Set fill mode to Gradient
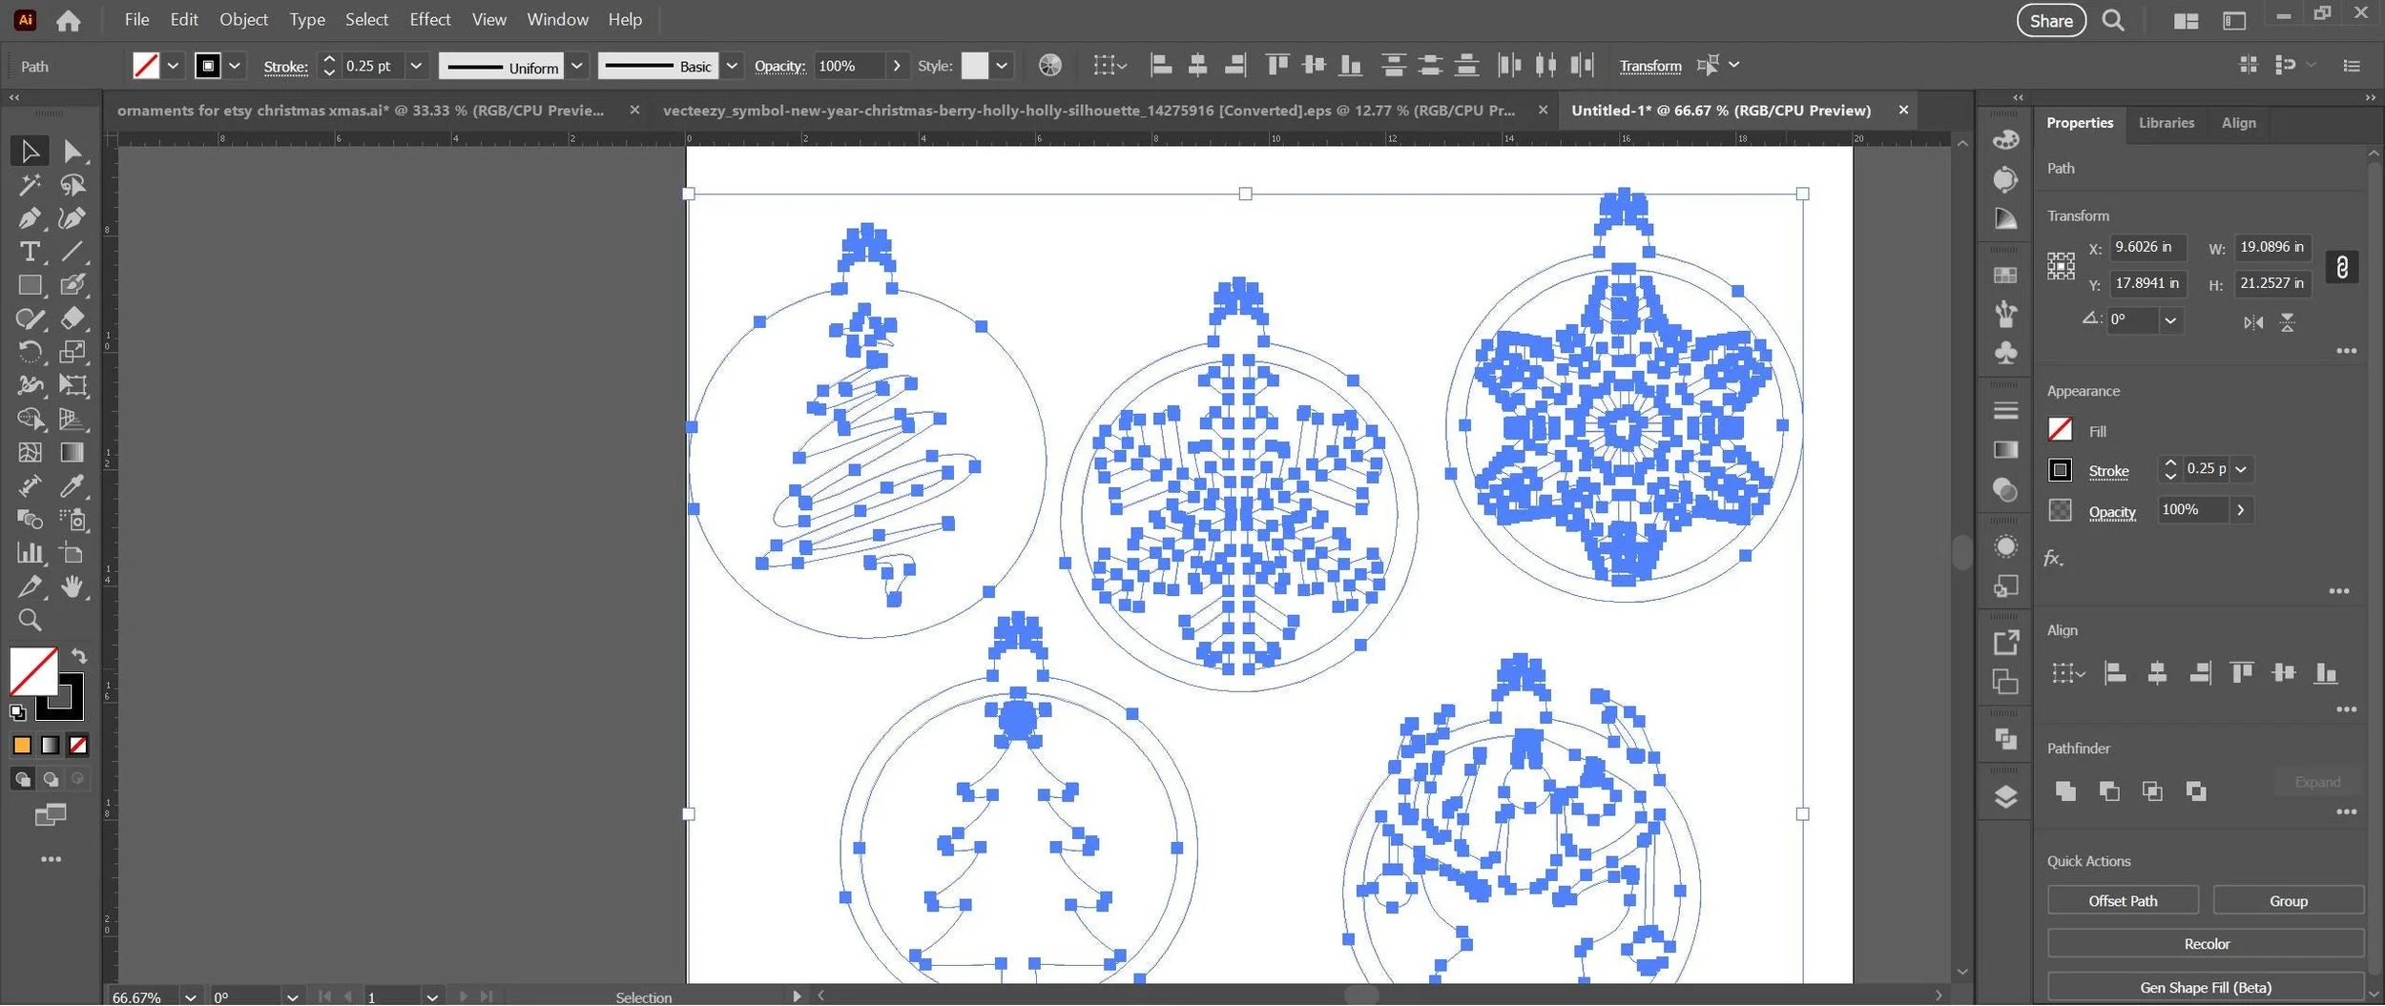The width and height of the screenshot is (2385, 1006). (x=51, y=746)
